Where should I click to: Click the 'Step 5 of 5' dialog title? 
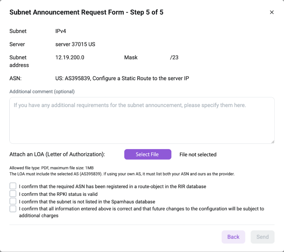pos(86,12)
